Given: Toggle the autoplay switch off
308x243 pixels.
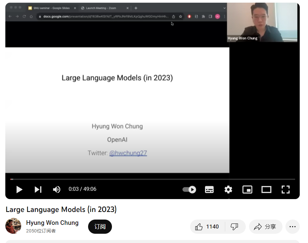Looking at the screenshot, I should (x=189, y=190).
